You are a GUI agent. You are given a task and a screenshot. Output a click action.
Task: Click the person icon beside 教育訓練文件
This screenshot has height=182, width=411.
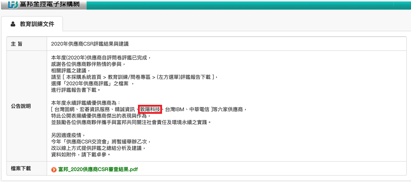(13, 24)
